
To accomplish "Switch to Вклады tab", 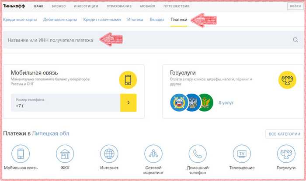I will point(157,20).
